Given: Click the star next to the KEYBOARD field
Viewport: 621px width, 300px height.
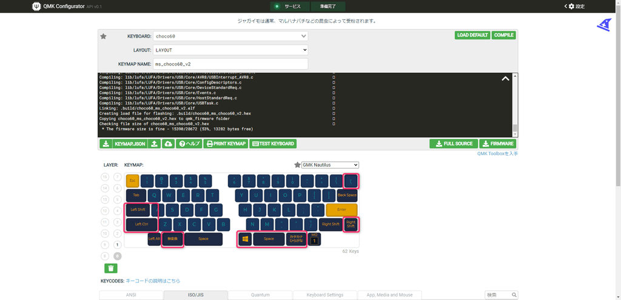Looking at the screenshot, I should [x=103, y=36].
